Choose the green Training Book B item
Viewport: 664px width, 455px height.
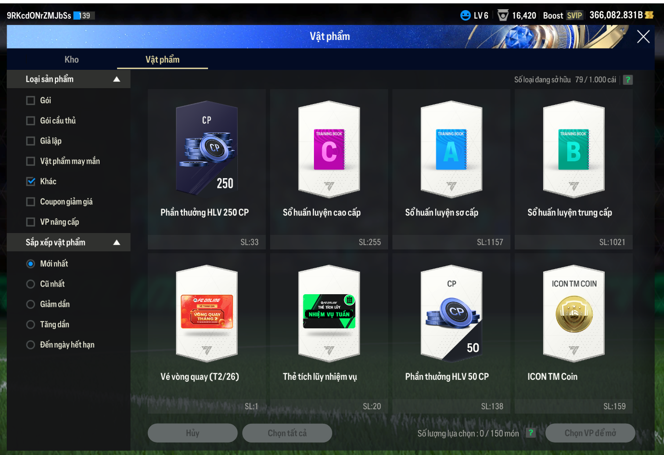pos(573,150)
